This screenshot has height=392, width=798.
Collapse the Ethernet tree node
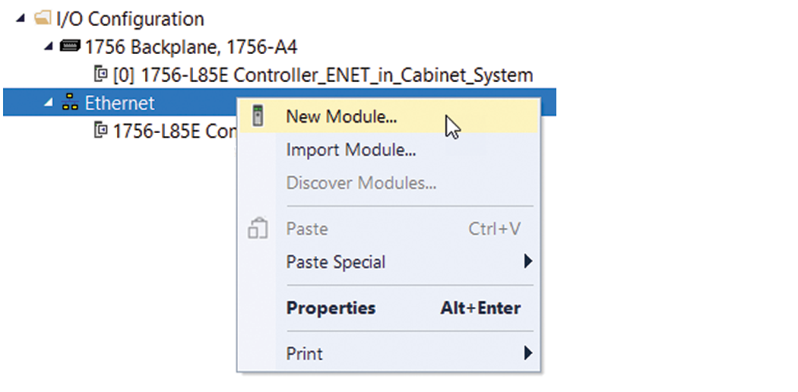(49, 103)
